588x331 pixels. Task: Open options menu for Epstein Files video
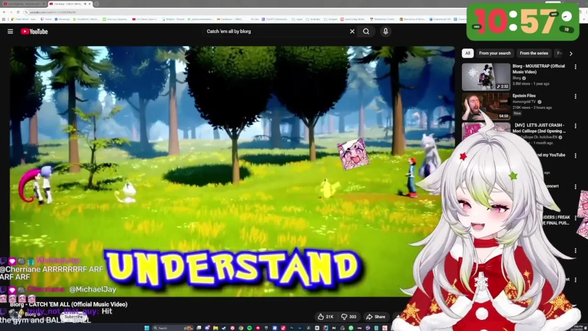(575, 97)
